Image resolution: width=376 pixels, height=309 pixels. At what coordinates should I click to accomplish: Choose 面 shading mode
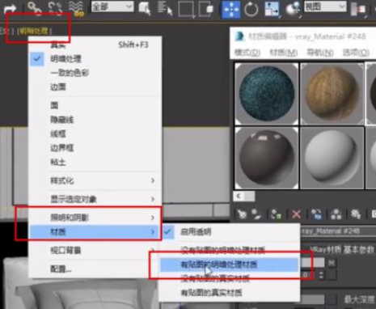point(95,105)
